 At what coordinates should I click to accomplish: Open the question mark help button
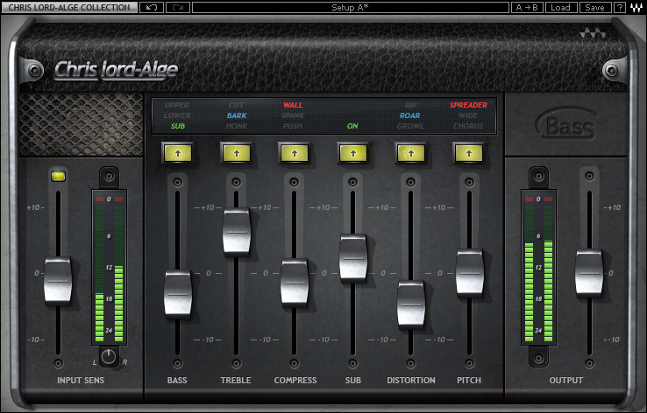point(620,7)
